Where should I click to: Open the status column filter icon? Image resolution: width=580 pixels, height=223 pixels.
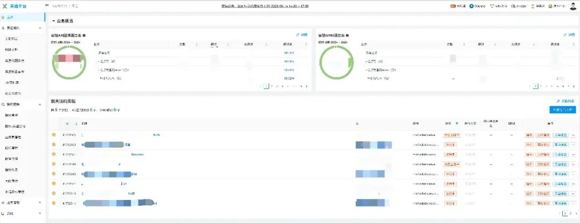pos(456,124)
